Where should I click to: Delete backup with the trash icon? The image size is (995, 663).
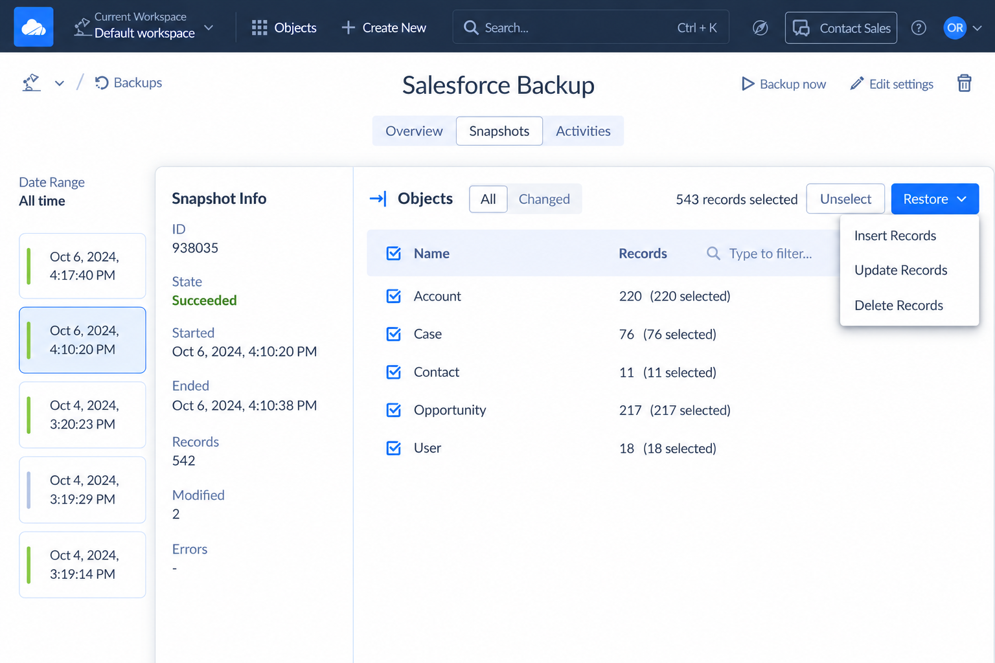click(x=965, y=84)
